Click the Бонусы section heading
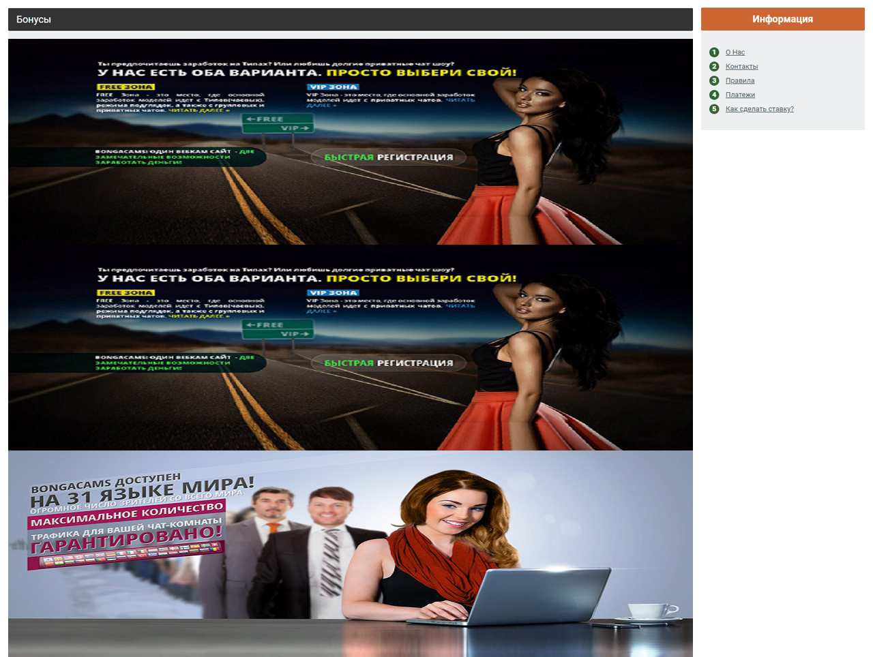This screenshot has height=657, width=873. pyautogui.click(x=351, y=19)
